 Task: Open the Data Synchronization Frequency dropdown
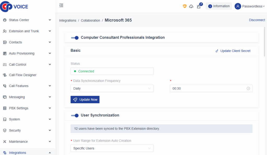112,89
